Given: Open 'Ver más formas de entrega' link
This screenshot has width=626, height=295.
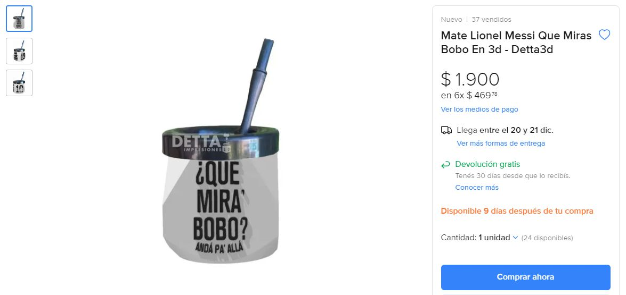Looking at the screenshot, I should (x=500, y=144).
